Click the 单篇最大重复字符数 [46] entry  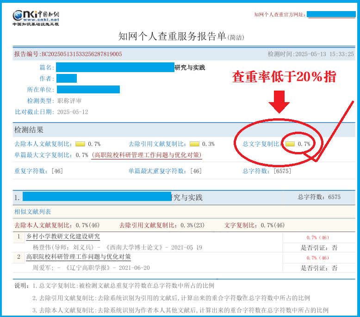click(165, 171)
